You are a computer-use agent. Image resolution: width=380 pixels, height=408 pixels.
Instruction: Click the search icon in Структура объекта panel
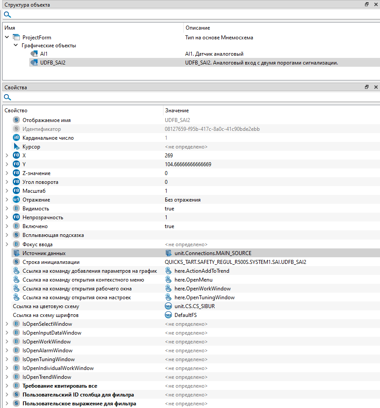(8, 15)
